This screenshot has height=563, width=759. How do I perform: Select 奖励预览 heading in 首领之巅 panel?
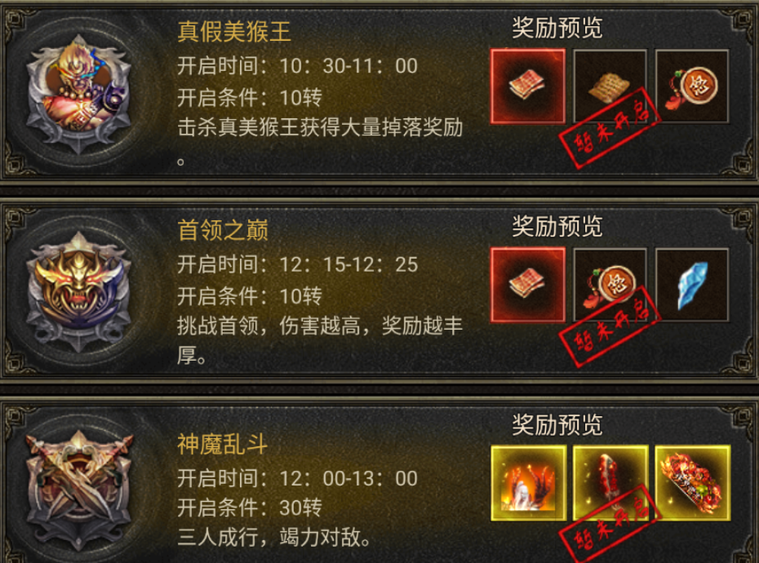click(557, 226)
